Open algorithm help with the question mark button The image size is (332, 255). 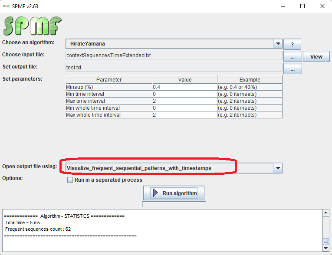click(x=292, y=44)
